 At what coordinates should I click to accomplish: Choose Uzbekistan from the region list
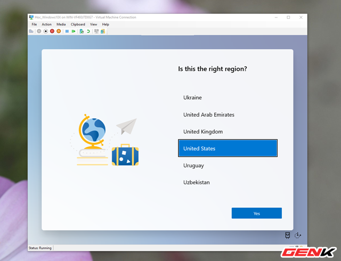[228, 182]
